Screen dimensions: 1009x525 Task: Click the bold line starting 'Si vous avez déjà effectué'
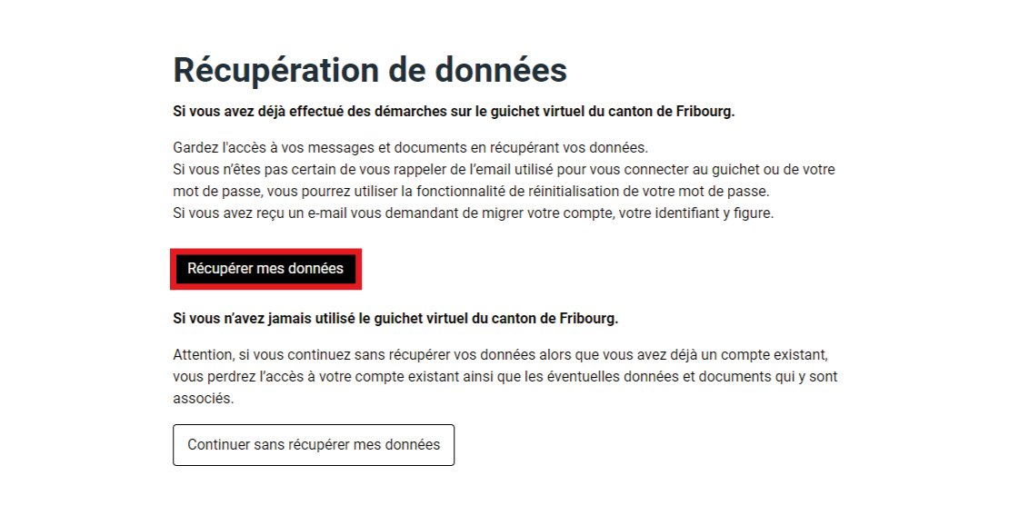coord(454,112)
